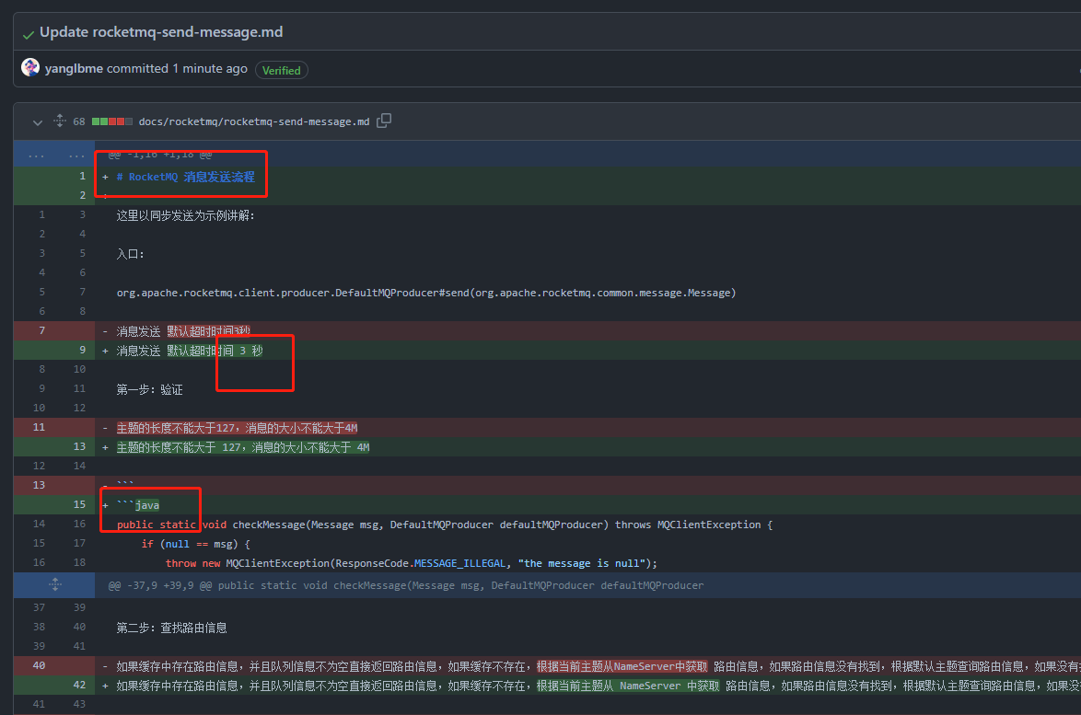1081x715 pixels.
Task: Open the docs/rocketmq/rocketmq-send-message.md file link
Action: pos(254,121)
